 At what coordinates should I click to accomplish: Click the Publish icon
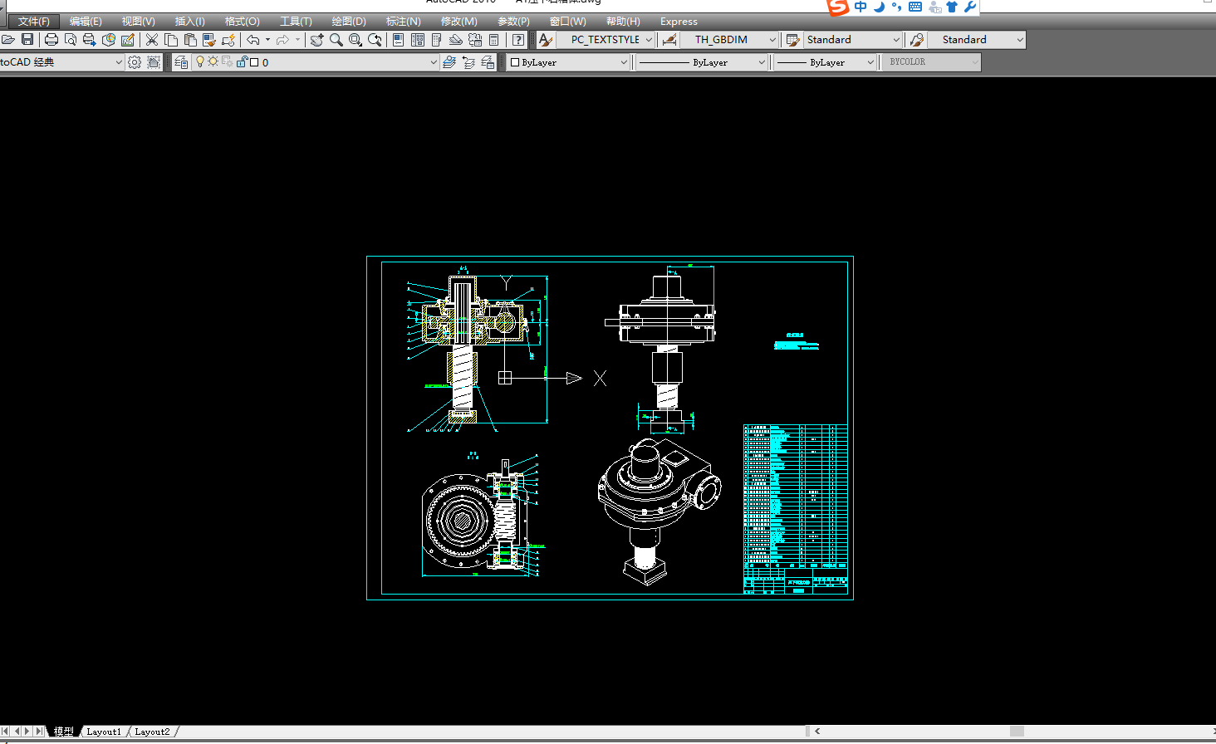[x=90, y=40]
